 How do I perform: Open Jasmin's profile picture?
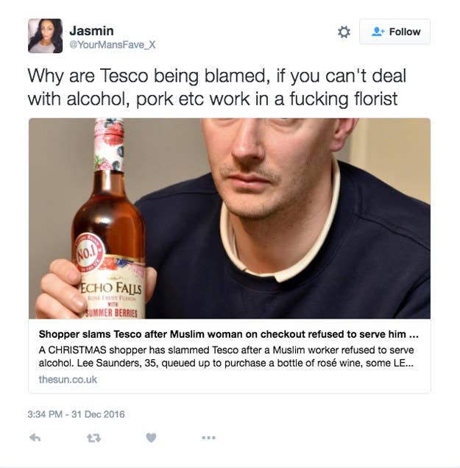(46, 36)
